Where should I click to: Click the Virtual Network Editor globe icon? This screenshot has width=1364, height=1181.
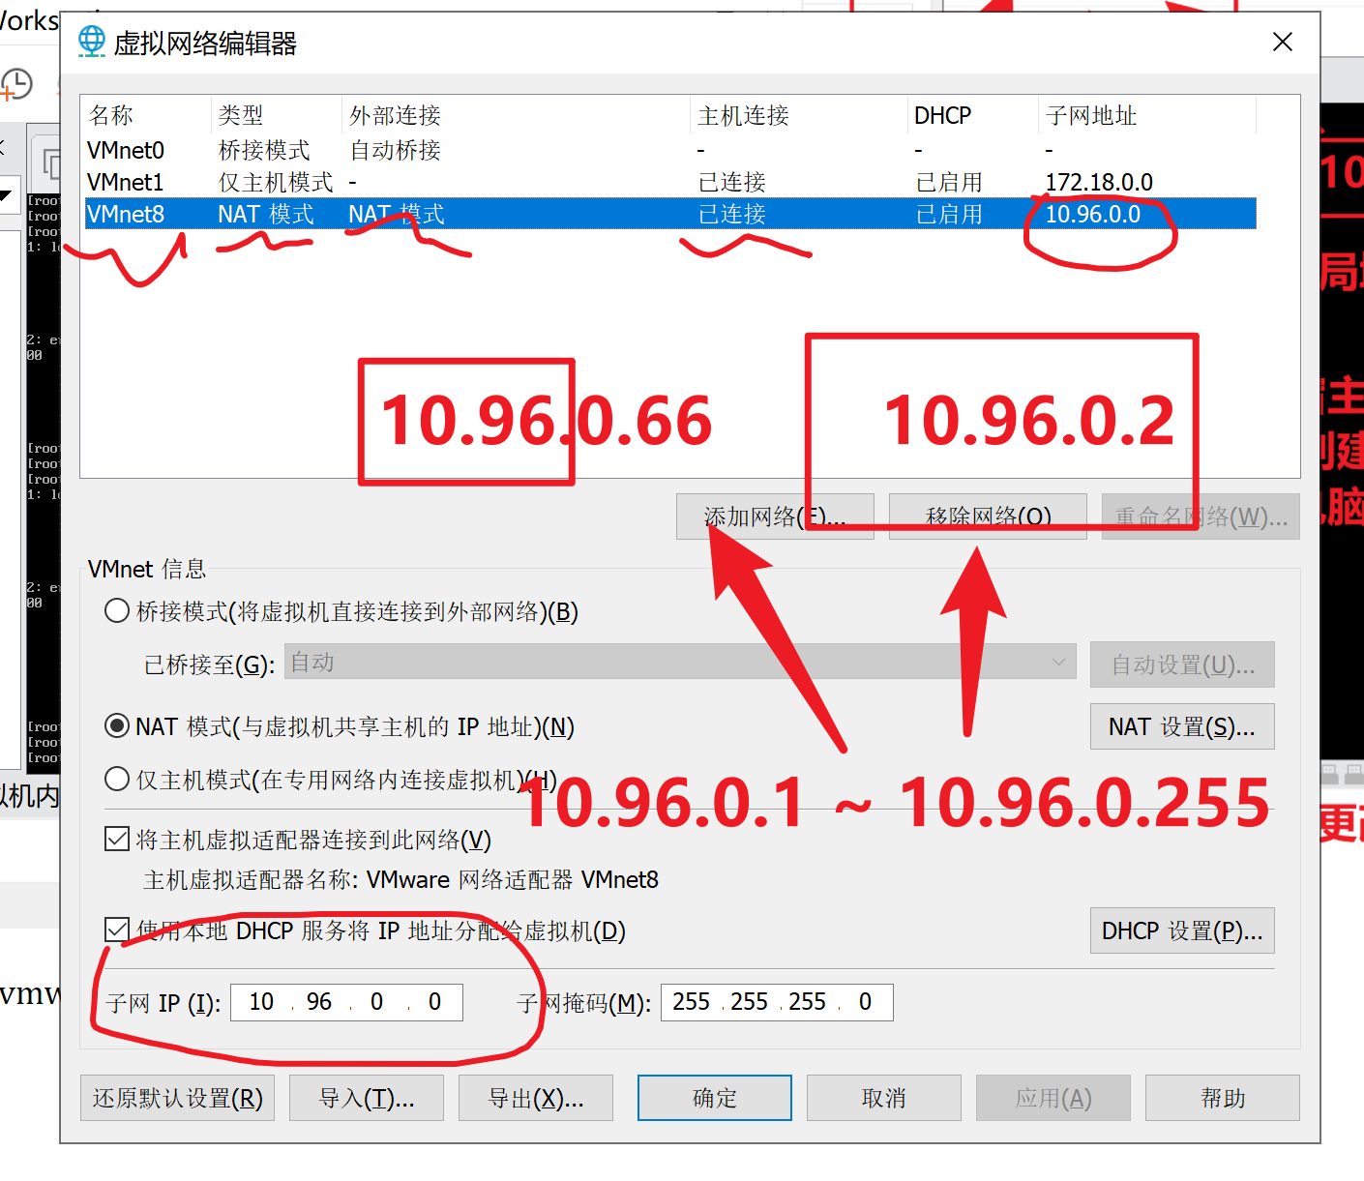[92, 42]
